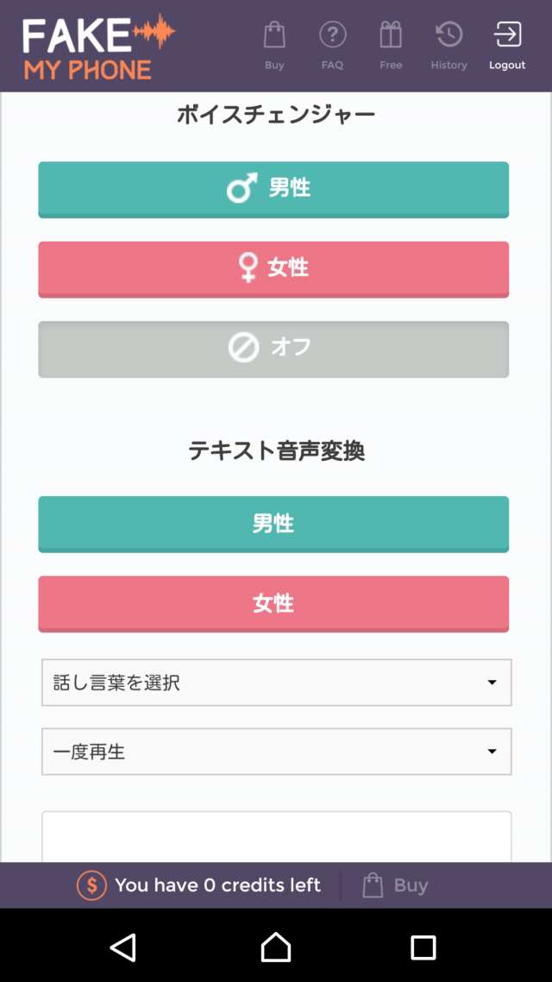
Task: Open the FAQ question mark icon
Action: tap(332, 36)
